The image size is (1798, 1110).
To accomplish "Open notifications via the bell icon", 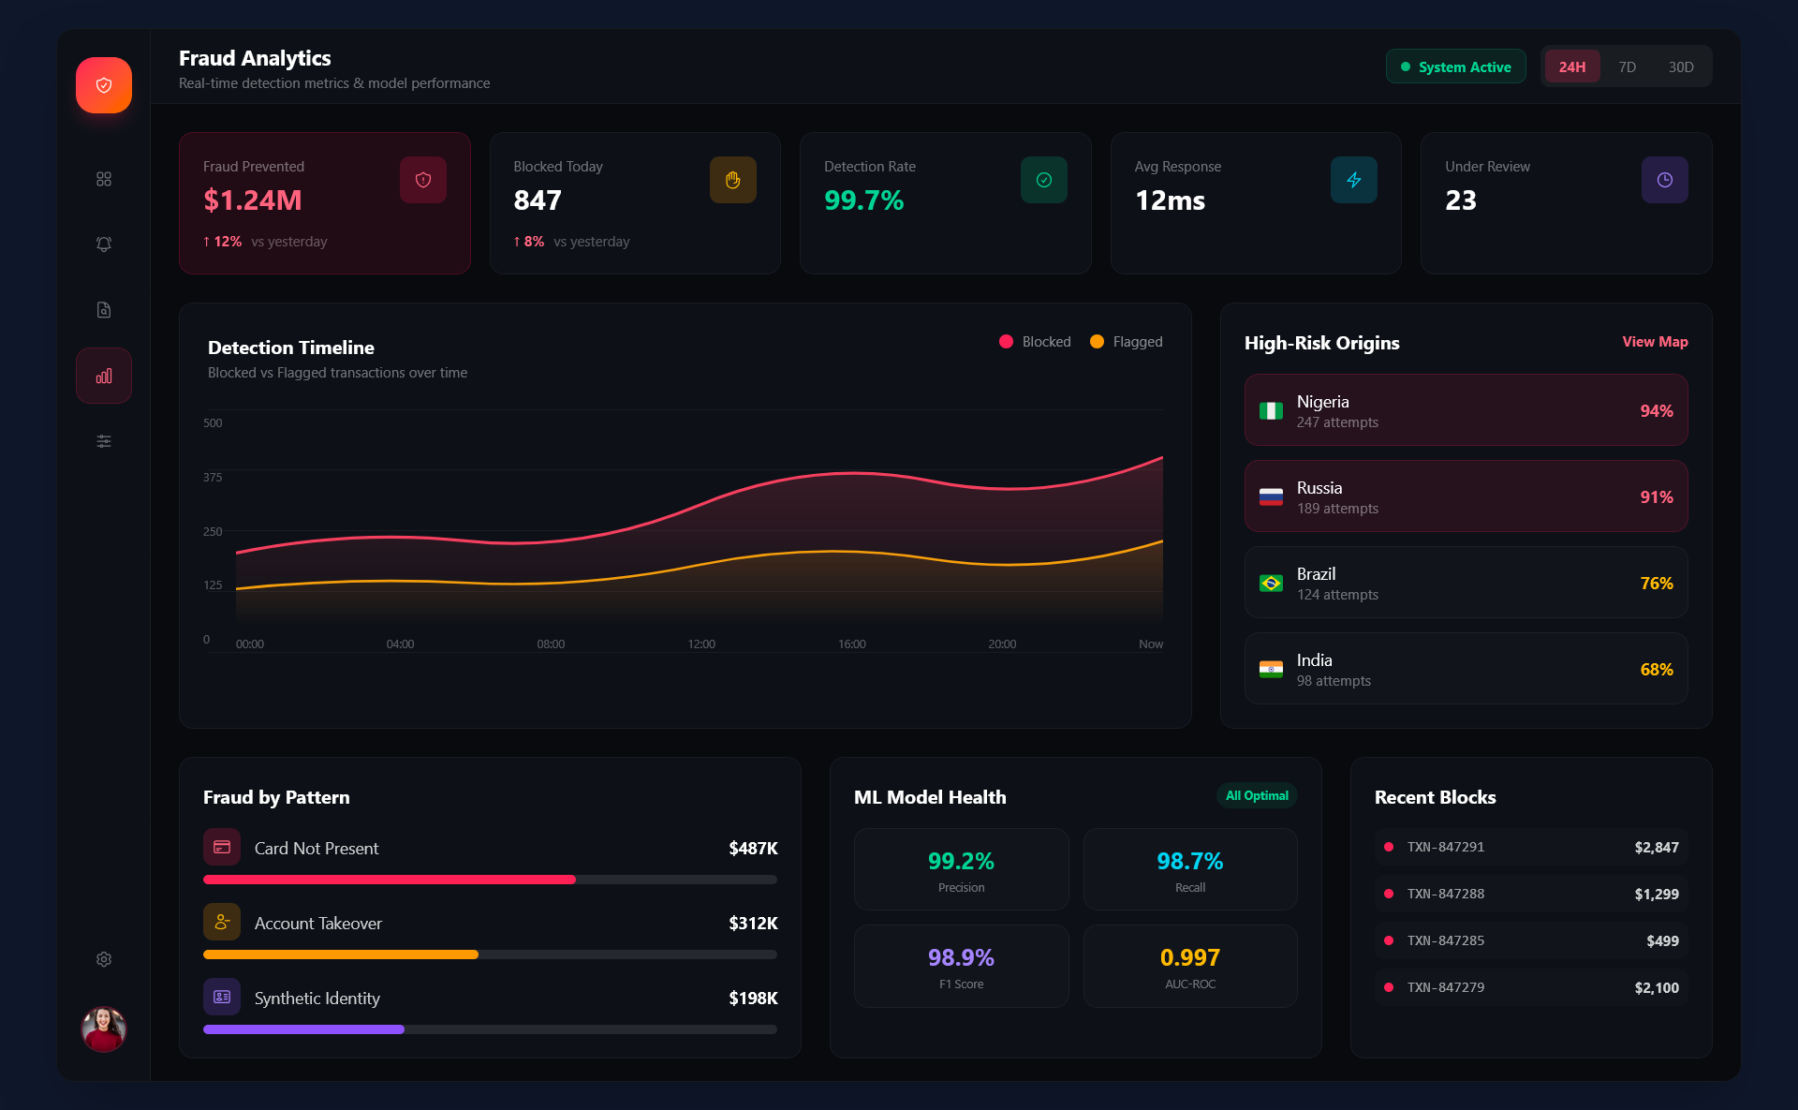I will point(103,244).
